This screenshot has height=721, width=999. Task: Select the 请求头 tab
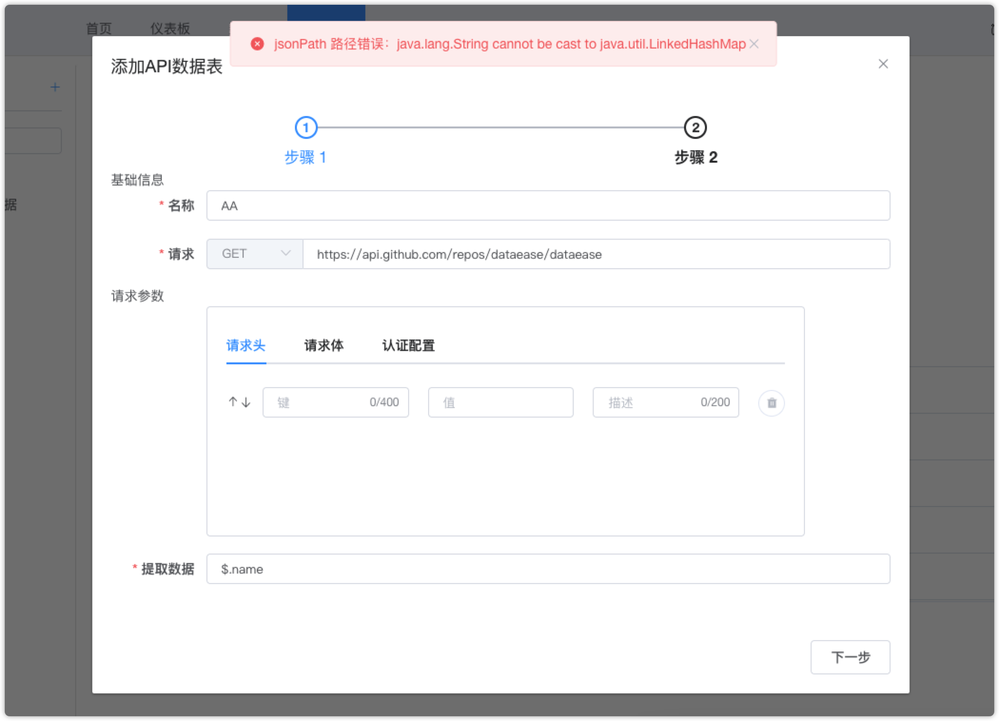click(x=246, y=346)
